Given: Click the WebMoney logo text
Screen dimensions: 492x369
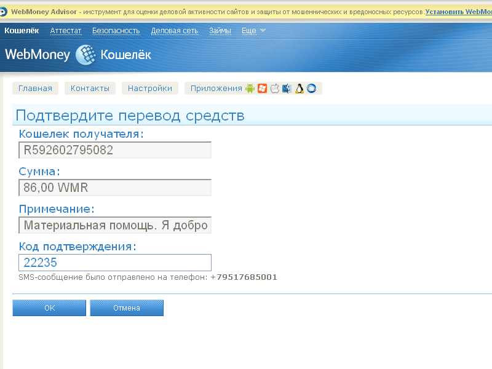Looking at the screenshot, I should click(x=38, y=55).
